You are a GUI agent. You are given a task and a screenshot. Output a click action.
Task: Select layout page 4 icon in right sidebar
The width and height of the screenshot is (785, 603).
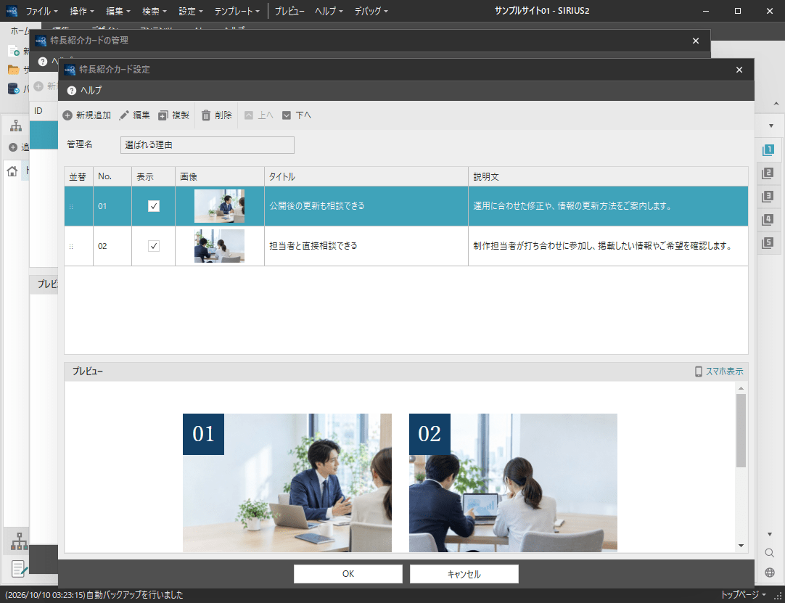tap(768, 219)
